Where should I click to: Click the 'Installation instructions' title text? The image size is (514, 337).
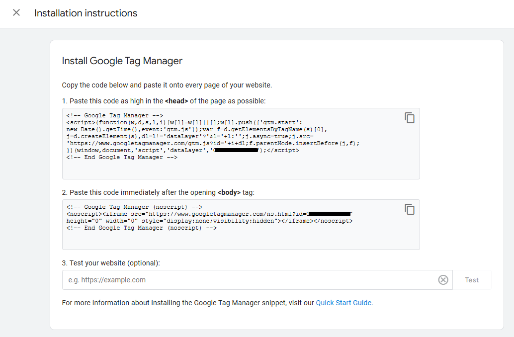click(x=86, y=13)
